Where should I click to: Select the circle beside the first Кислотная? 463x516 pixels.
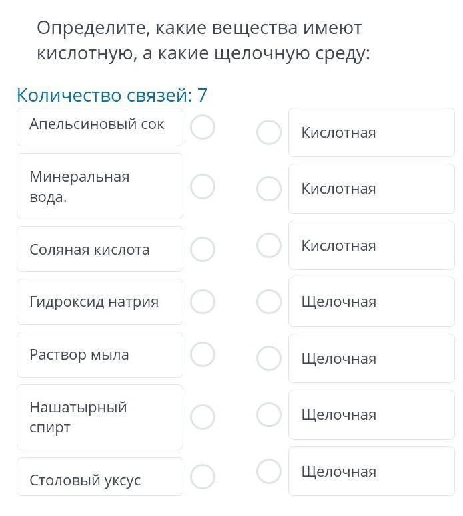pyautogui.click(x=269, y=132)
